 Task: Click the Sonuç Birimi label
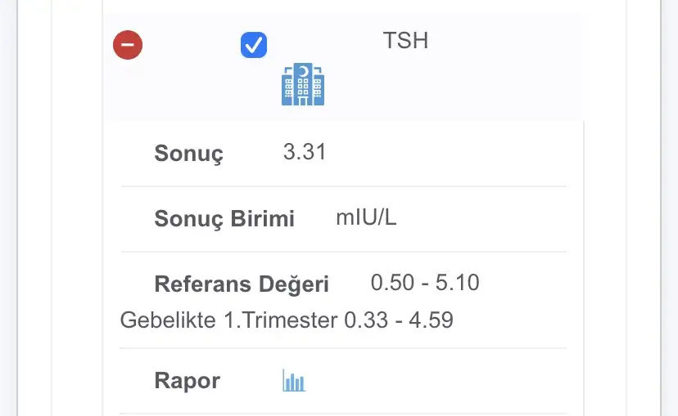tap(224, 218)
